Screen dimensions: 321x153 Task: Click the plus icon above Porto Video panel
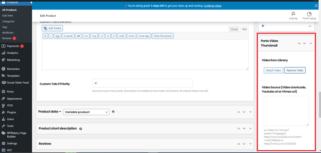(x=263, y=26)
